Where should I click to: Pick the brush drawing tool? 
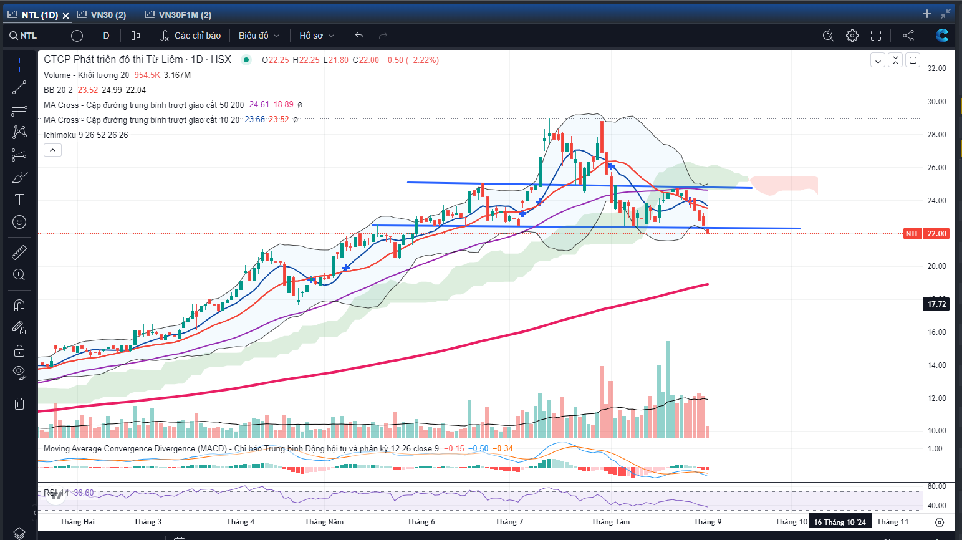click(x=19, y=177)
